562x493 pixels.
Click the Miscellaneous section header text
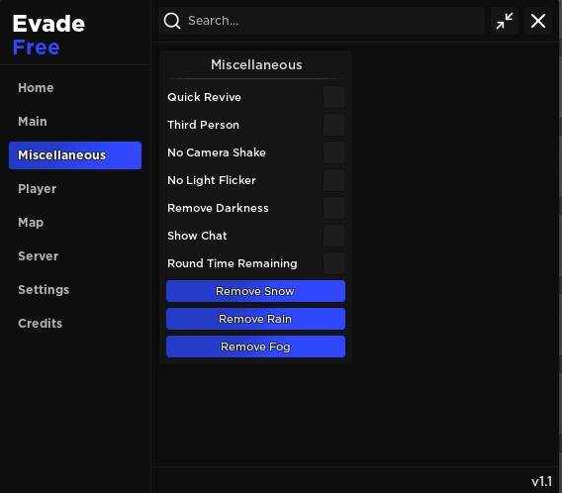pos(256,65)
